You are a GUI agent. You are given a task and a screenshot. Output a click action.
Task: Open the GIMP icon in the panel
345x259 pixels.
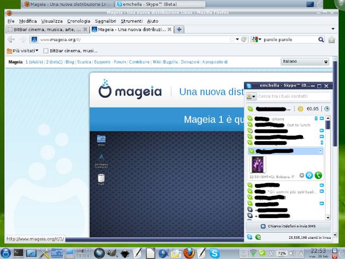pyautogui.click(x=111, y=253)
